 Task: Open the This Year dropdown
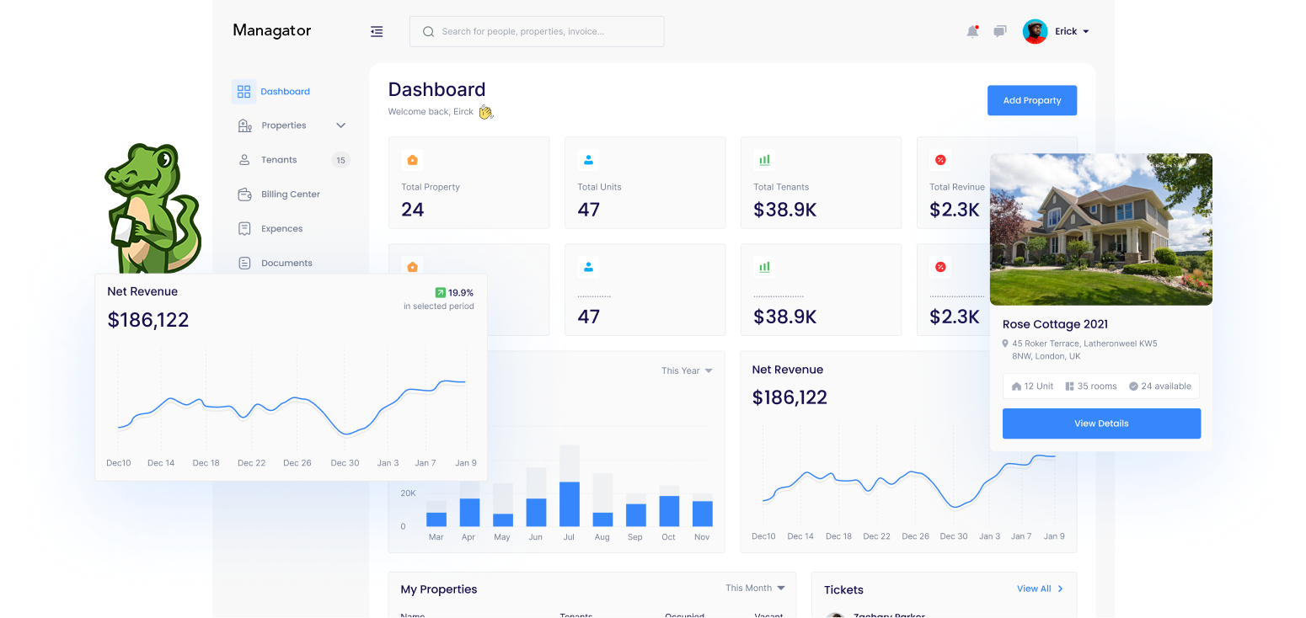(x=687, y=370)
